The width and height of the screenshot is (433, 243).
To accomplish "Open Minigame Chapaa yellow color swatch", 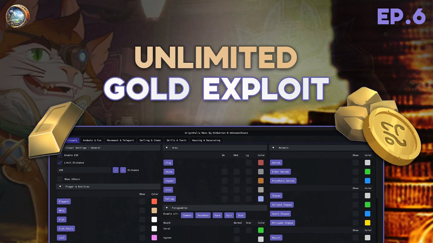I will [x=367, y=223].
